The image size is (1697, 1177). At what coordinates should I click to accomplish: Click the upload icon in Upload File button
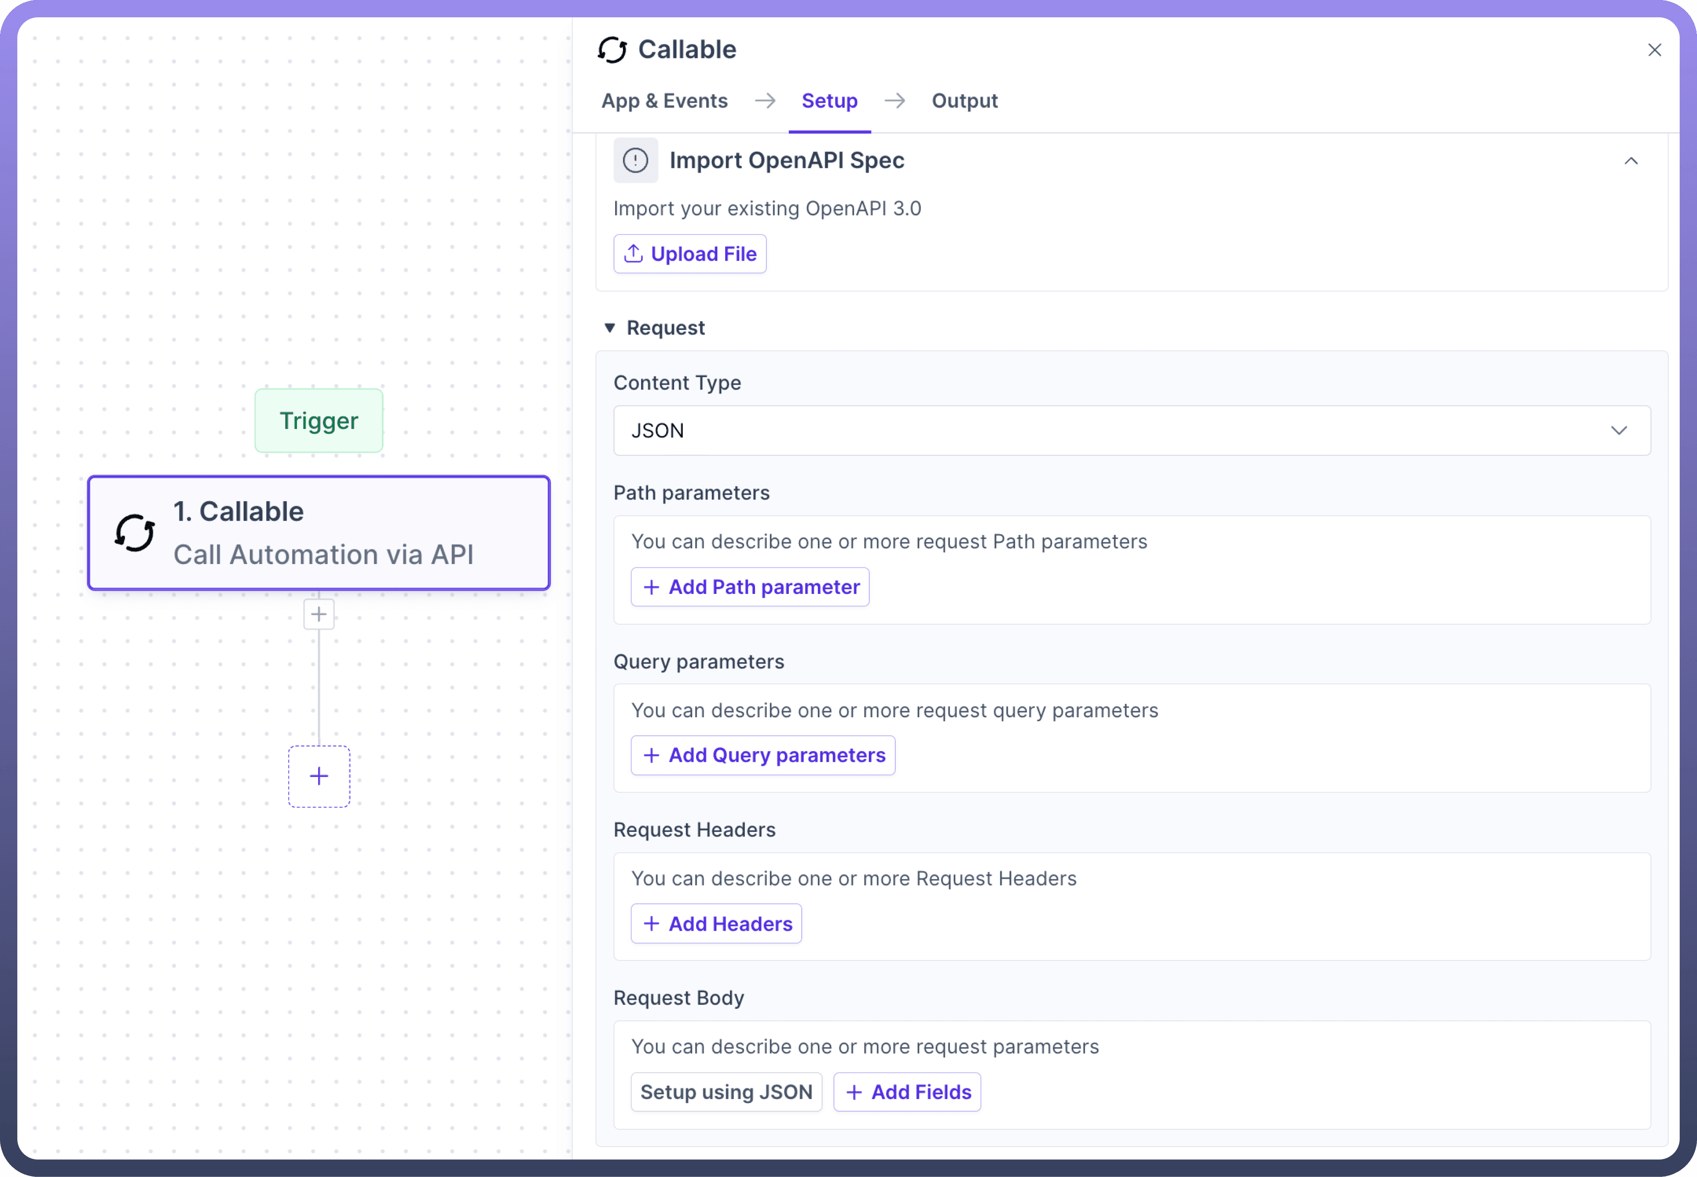click(x=633, y=254)
